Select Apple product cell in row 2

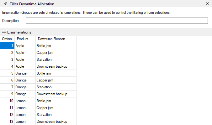(x=25, y=53)
